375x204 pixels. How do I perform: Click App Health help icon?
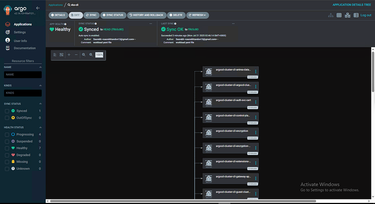coord(65,24)
